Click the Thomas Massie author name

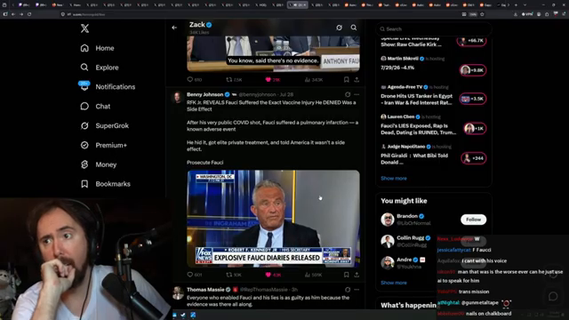pyautogui.click(x=205, y=290)
